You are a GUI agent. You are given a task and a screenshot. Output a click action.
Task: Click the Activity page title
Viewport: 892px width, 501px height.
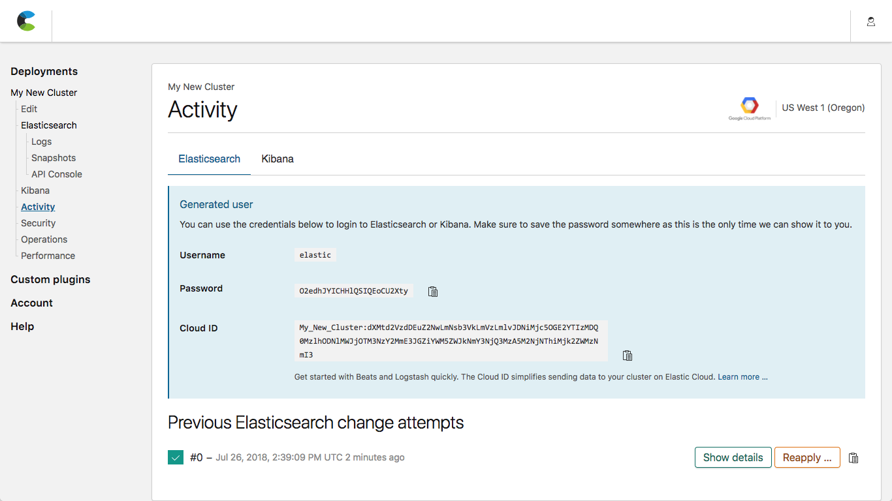pos(202,110)
